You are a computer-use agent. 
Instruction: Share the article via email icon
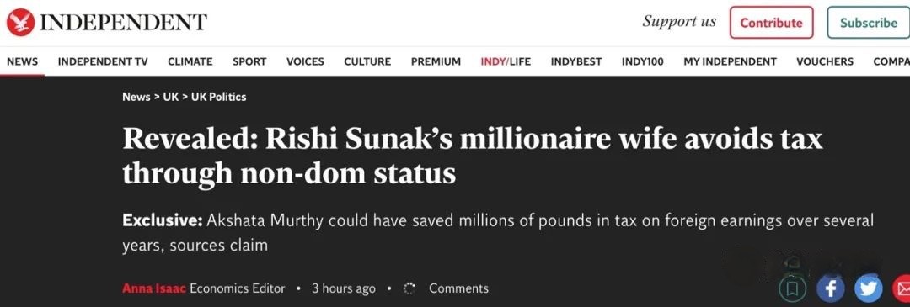[x=902, y=288]
